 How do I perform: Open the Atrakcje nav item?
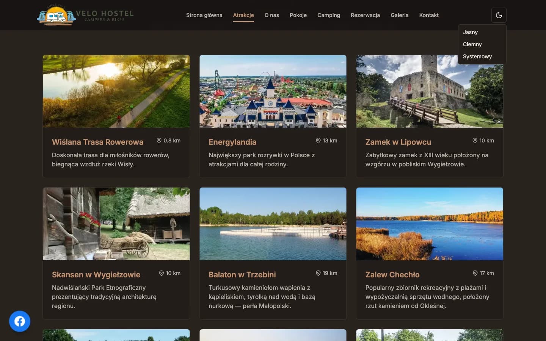tap(243, 15)
